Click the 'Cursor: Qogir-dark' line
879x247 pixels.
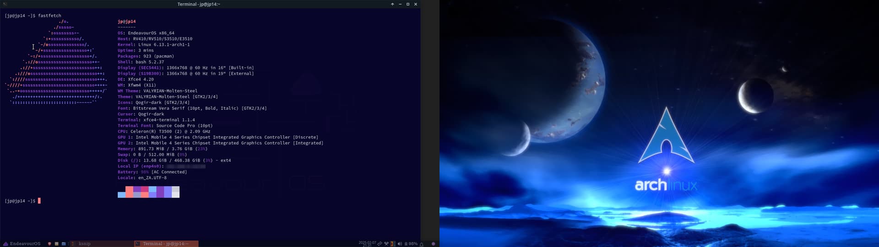click(141, 114)
